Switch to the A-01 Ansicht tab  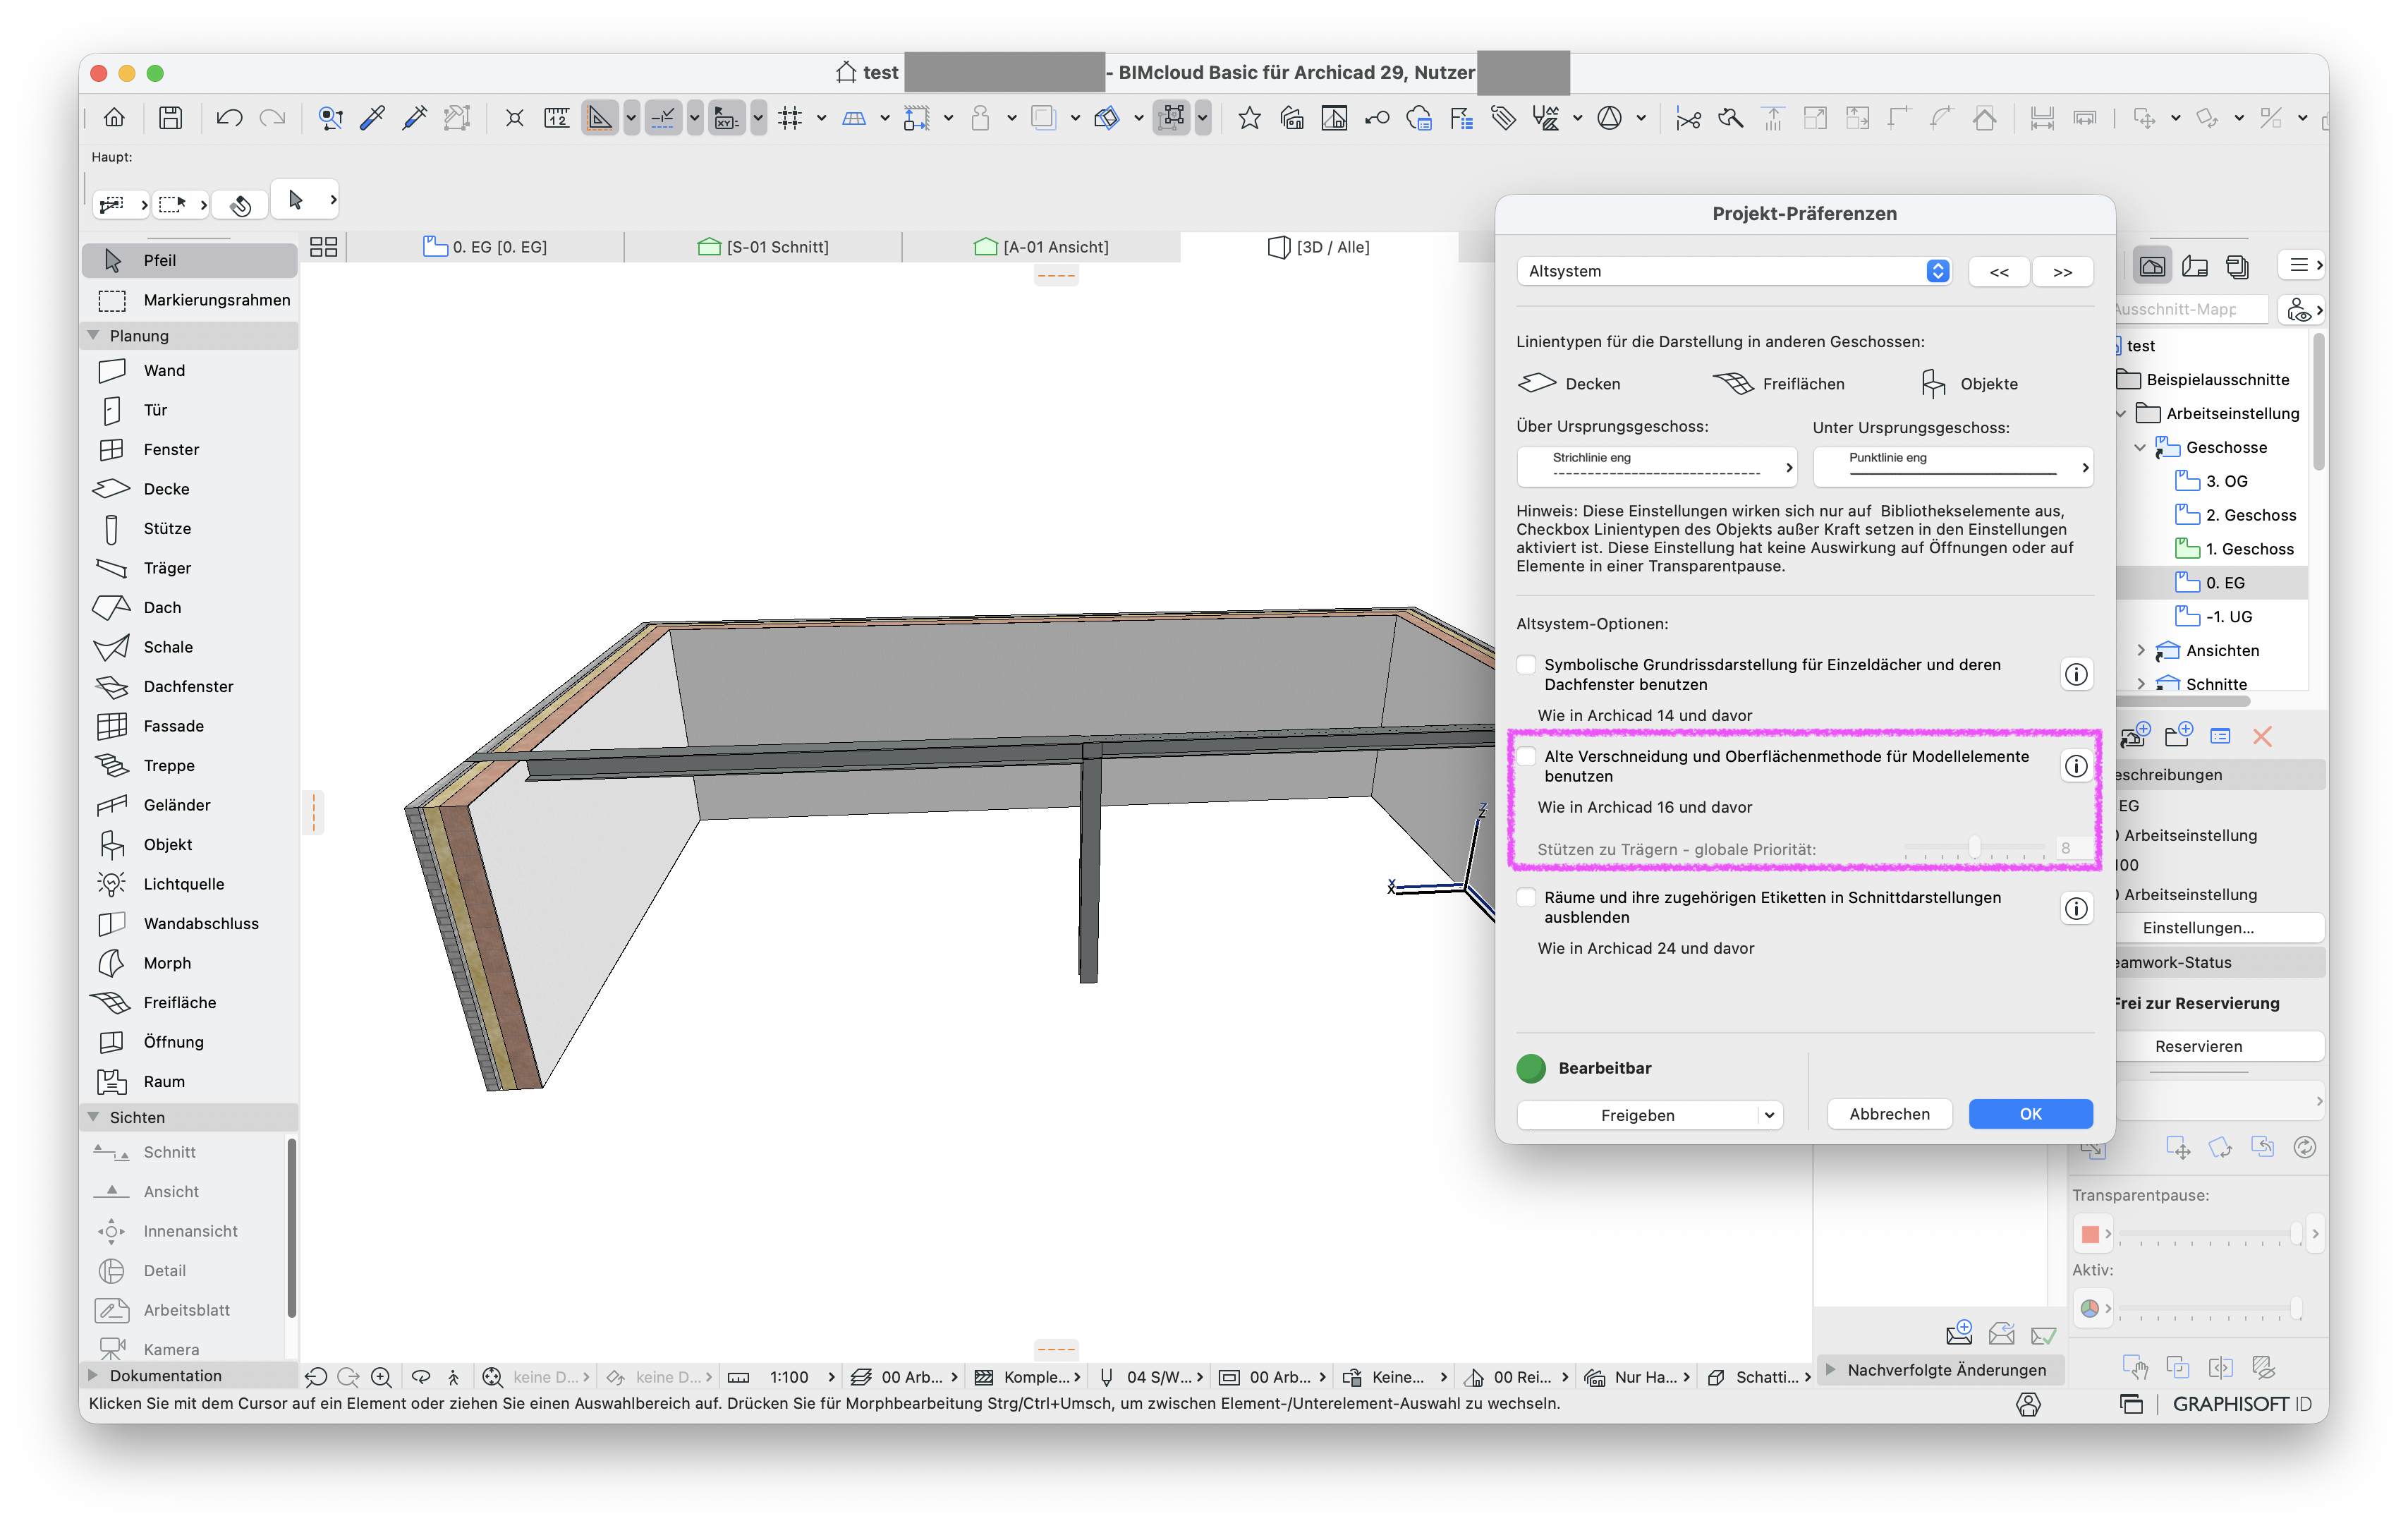[x=1041, y=247]
